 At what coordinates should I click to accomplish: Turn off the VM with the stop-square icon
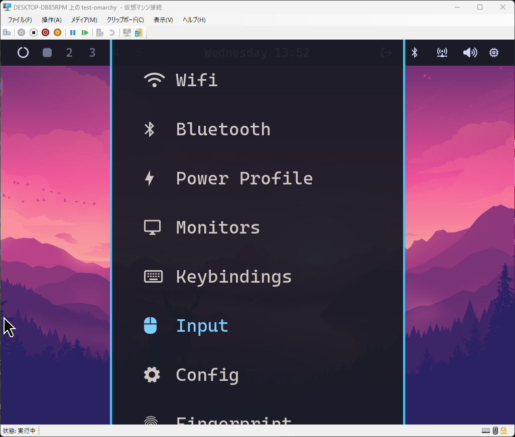click(34, 33)
